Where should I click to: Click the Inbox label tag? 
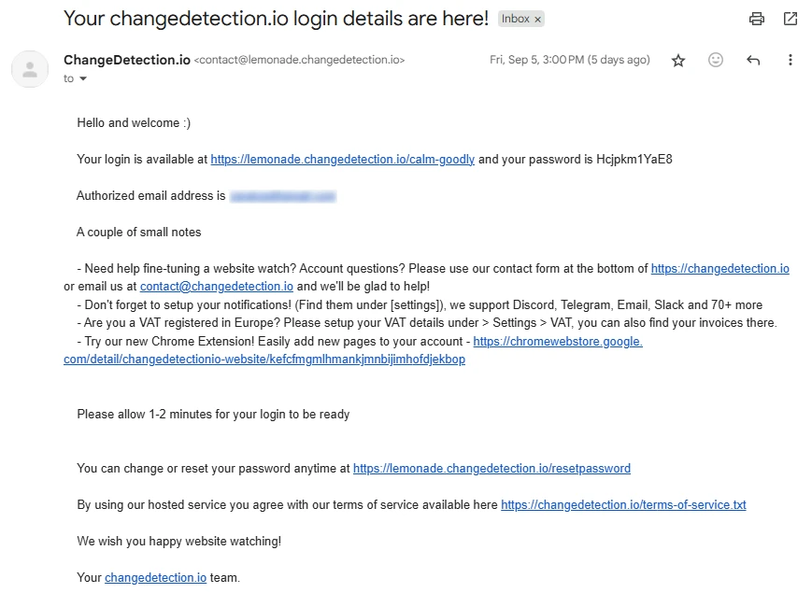point(515,19)
